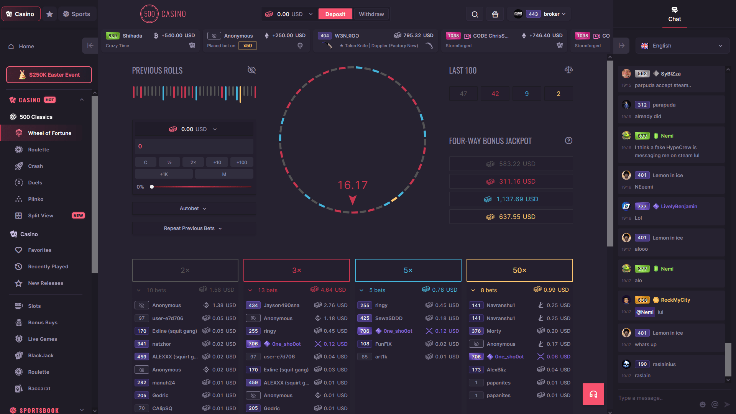Place bet on the 5× option

408,270
